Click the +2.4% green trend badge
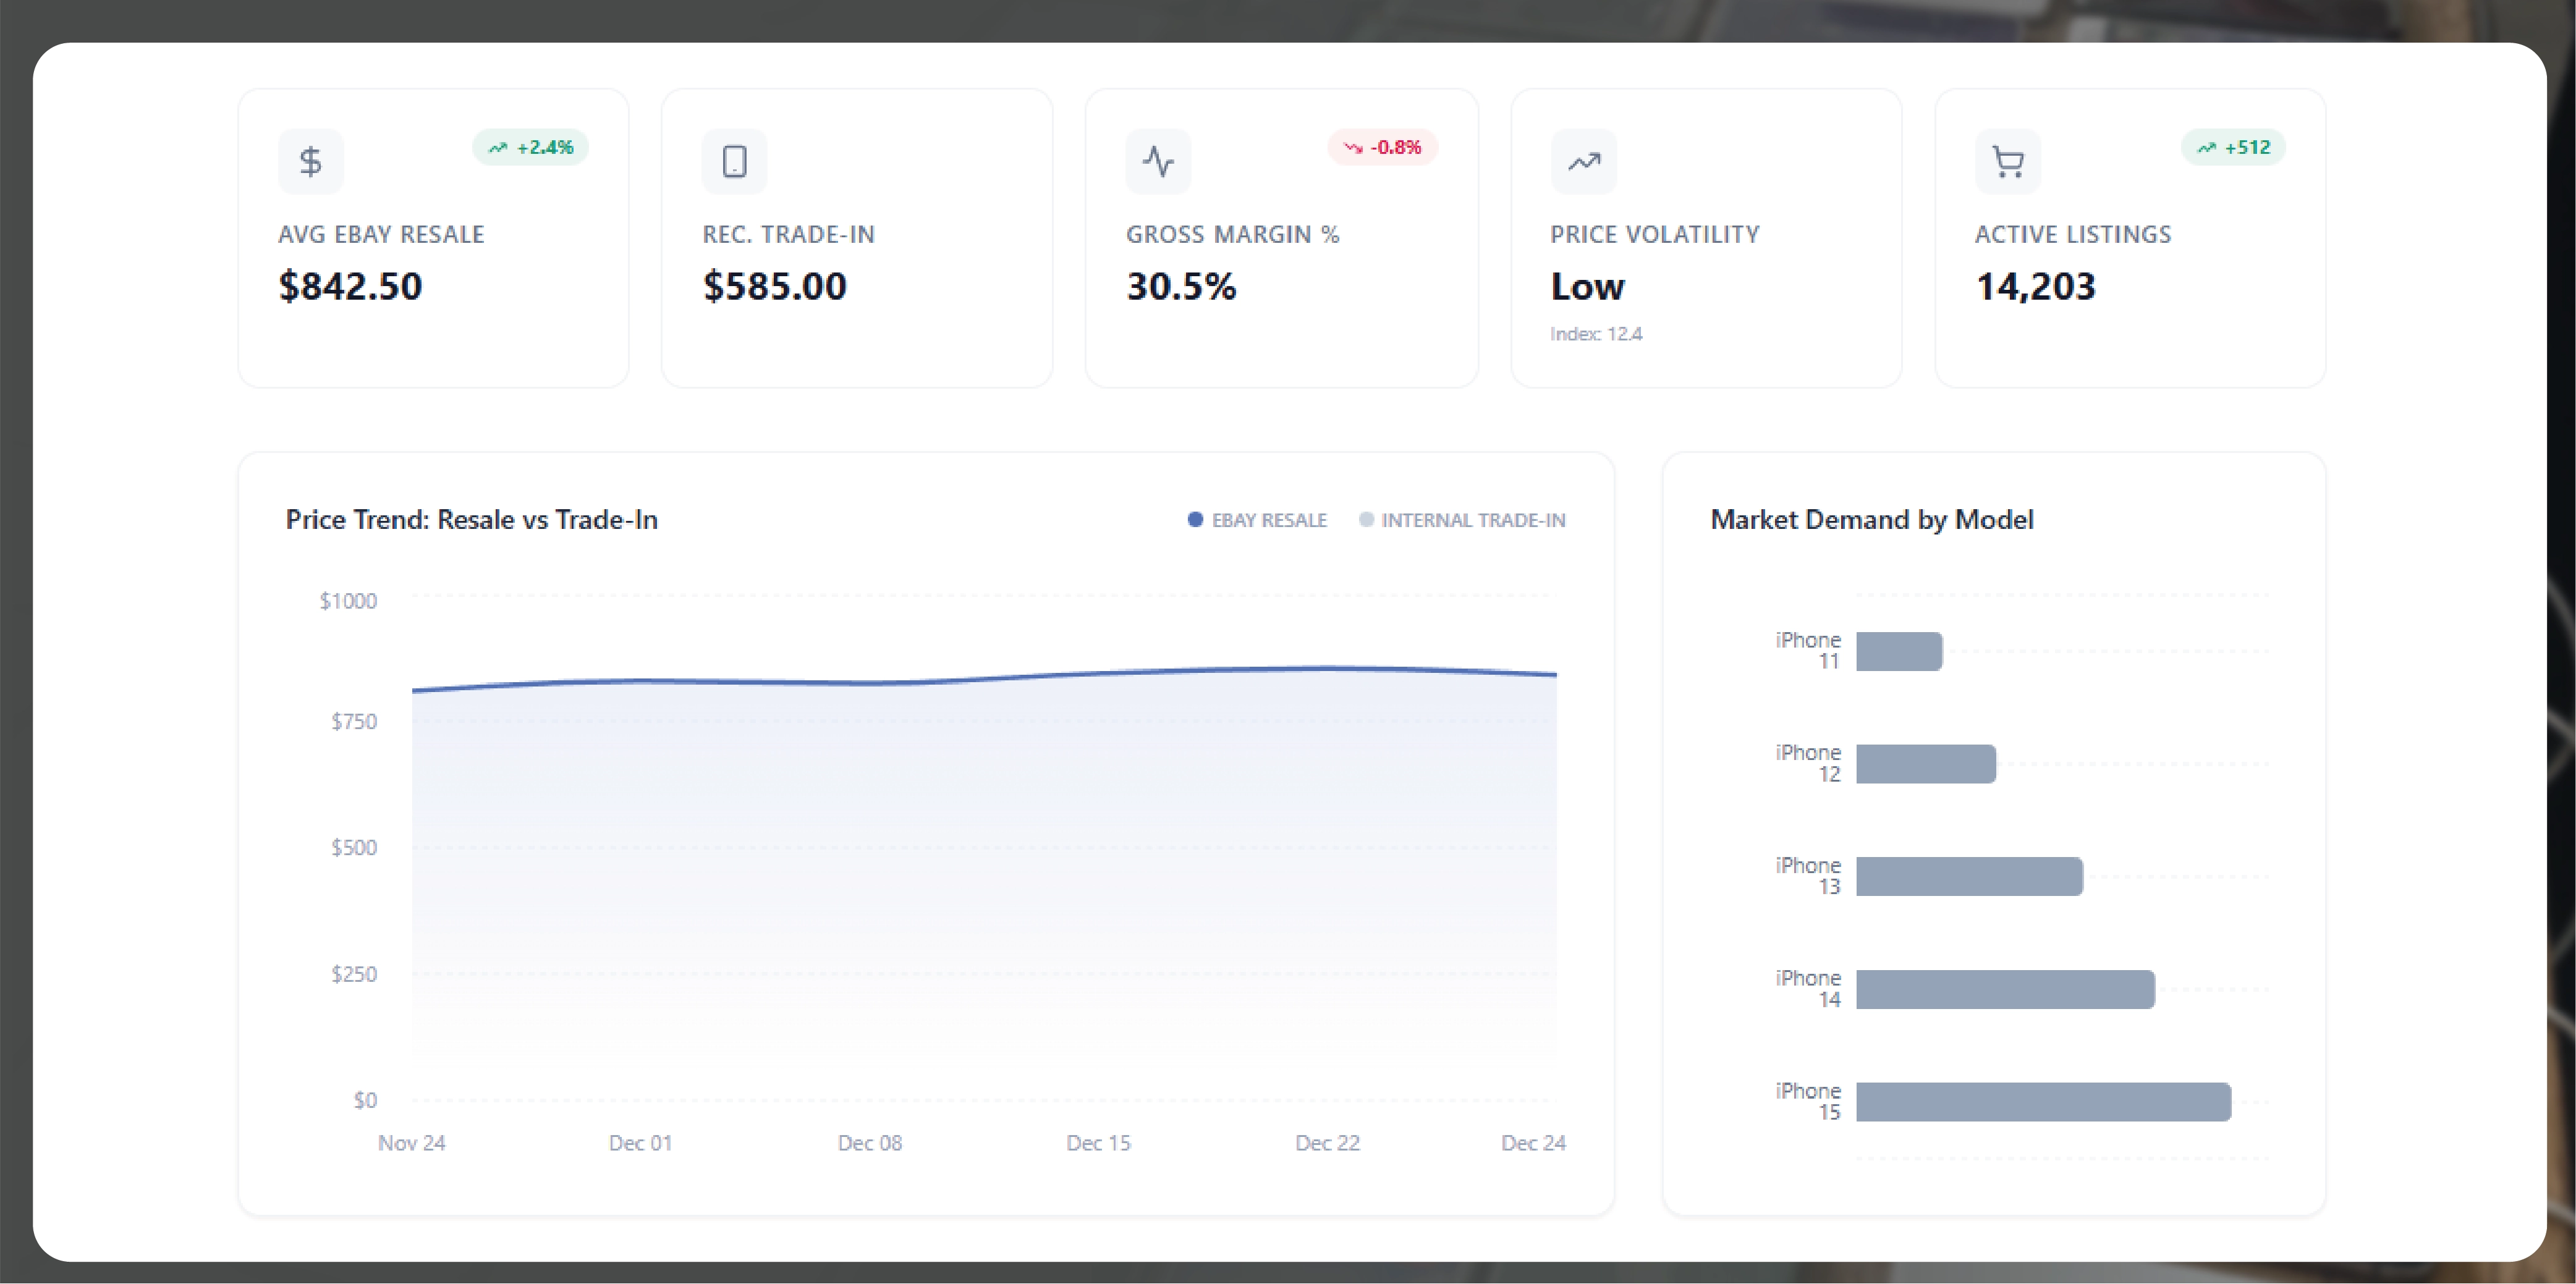The width and height of the screenshot is (2576, 1284). pyautogui.click(x=530, y=147)
